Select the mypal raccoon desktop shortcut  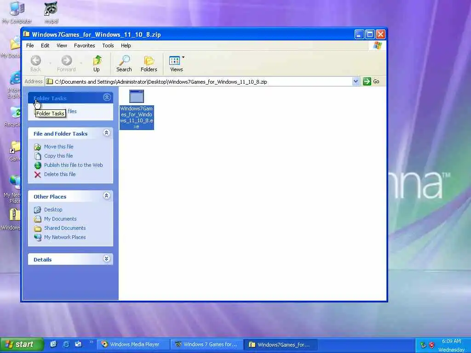point(51,12)
